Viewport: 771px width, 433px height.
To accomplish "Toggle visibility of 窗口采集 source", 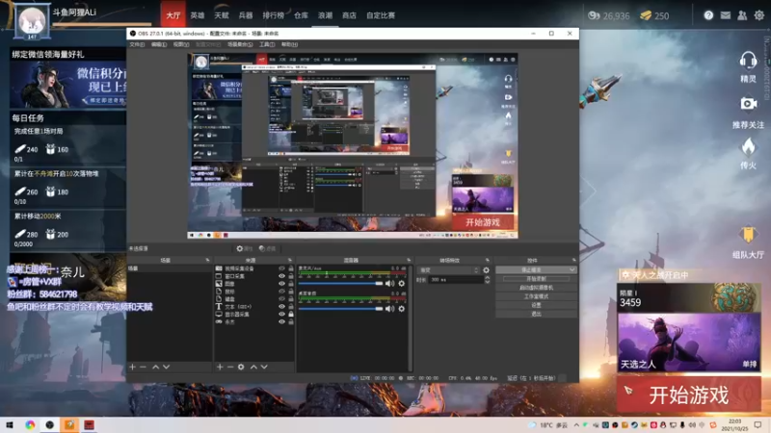I will click(x=281, y=276).
